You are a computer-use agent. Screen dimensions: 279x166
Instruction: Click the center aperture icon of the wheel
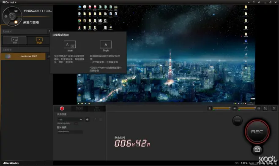coord(12,16)
